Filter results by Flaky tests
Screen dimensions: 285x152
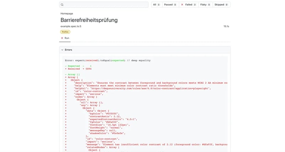pyautogui.click(x=205, y=5)
